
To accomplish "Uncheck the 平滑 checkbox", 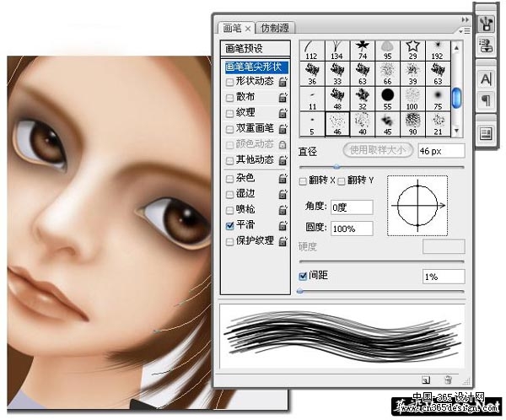I will tap(229, 226).
